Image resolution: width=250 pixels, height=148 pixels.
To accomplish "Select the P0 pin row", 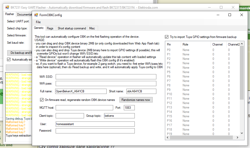I will tap(202, 50).
